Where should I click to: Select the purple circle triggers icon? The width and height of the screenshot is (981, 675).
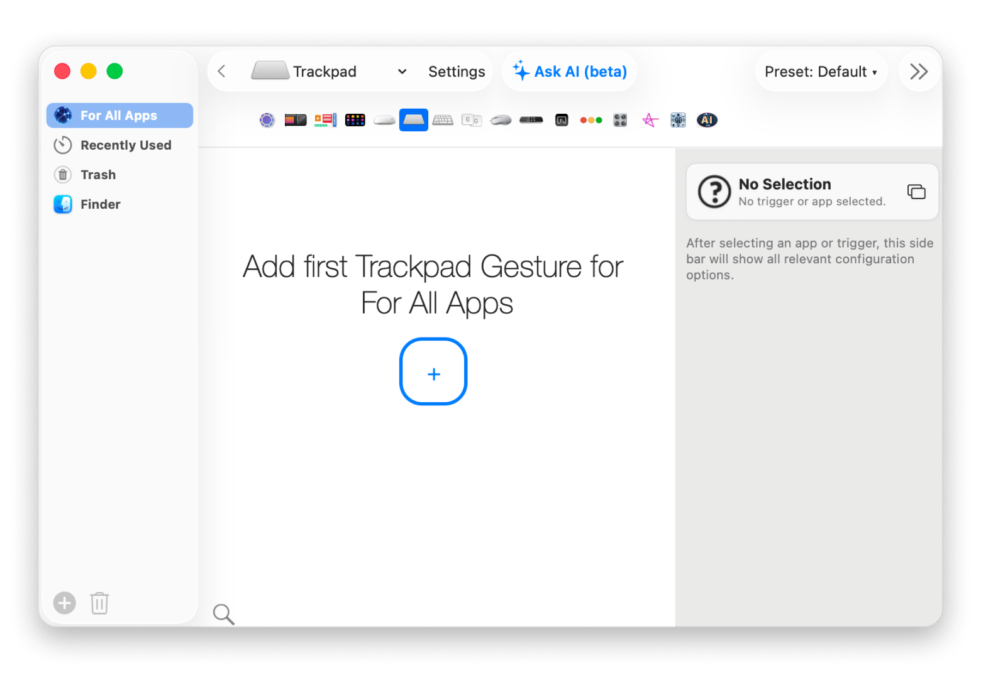click(x=267, y=120)
